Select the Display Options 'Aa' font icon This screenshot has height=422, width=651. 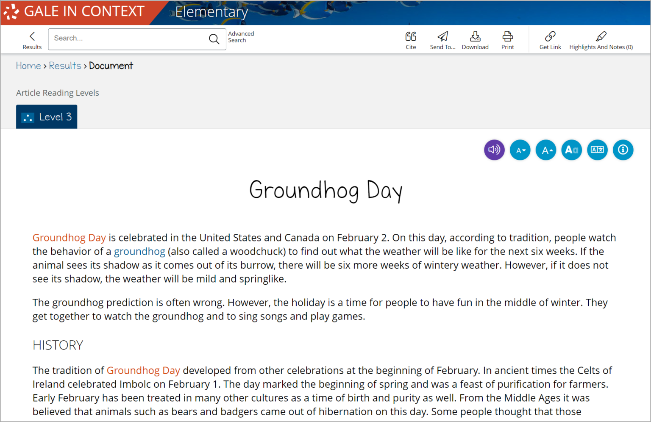[x=571, y=150]
